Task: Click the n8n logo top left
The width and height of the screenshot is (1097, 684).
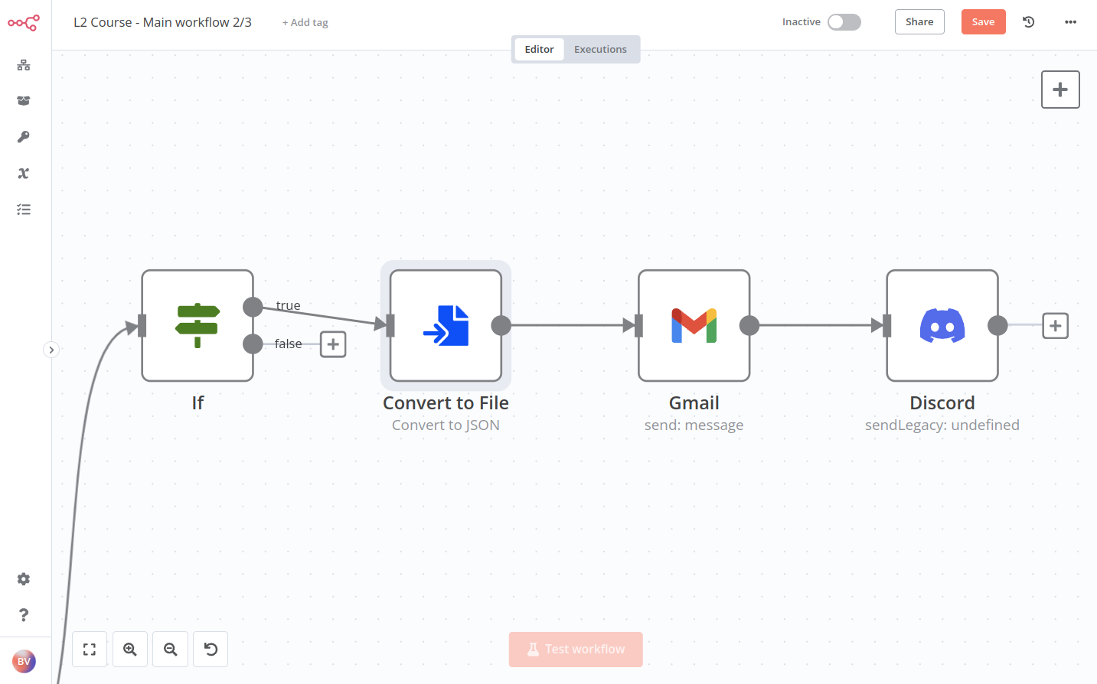Action: 23,22
